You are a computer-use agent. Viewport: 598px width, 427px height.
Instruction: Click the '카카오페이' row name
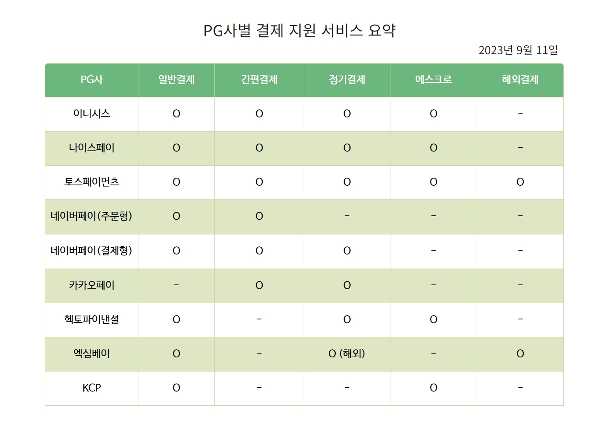[91, 285]
